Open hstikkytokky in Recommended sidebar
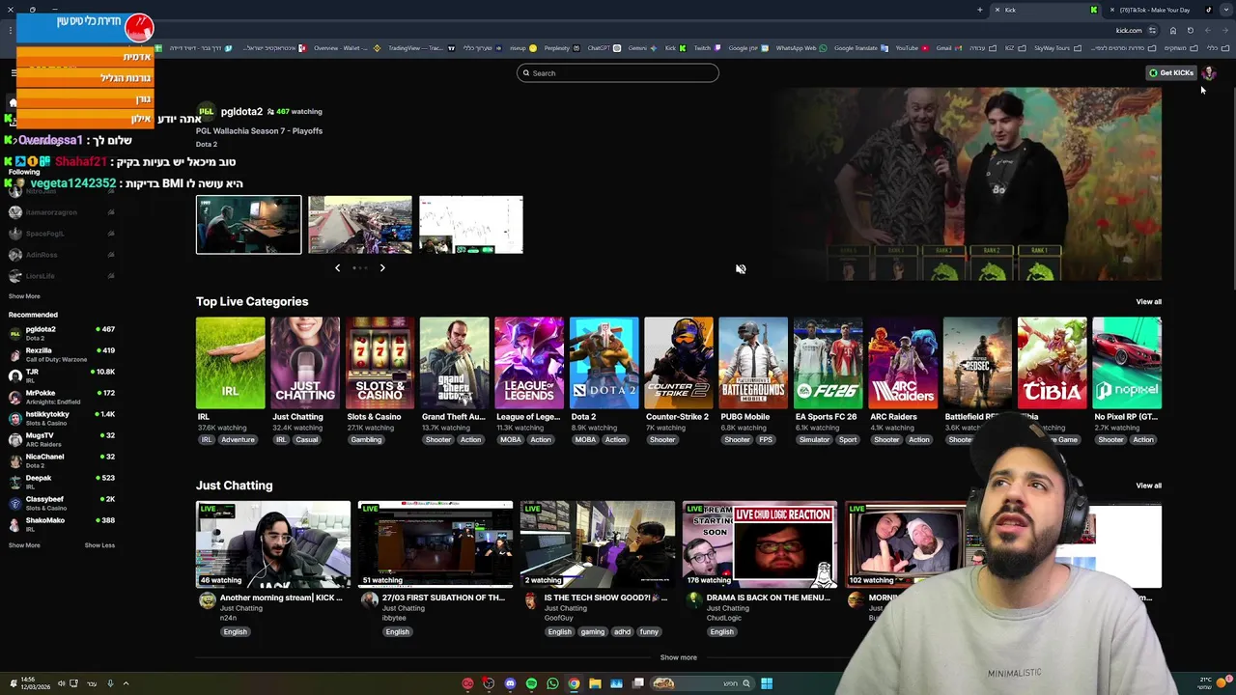Viewport: 1236px width, 695px height. click(62, 418)
